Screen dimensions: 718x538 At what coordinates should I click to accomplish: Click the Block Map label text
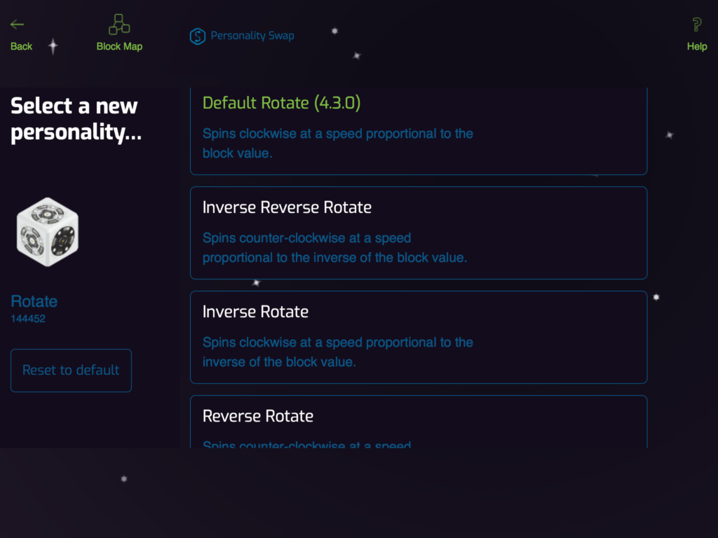point(119,46)
